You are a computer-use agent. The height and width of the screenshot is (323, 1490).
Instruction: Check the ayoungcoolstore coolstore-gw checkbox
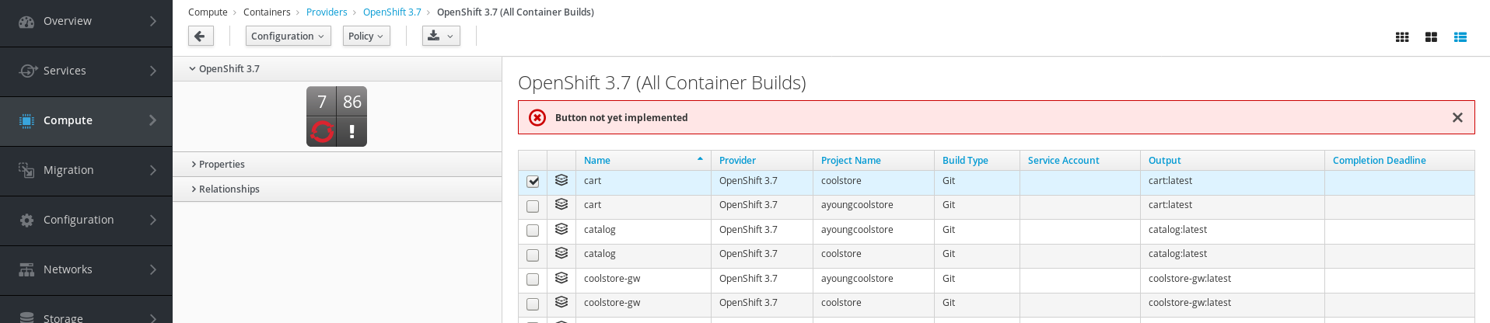pyautogui.click(x=533, y=280)
